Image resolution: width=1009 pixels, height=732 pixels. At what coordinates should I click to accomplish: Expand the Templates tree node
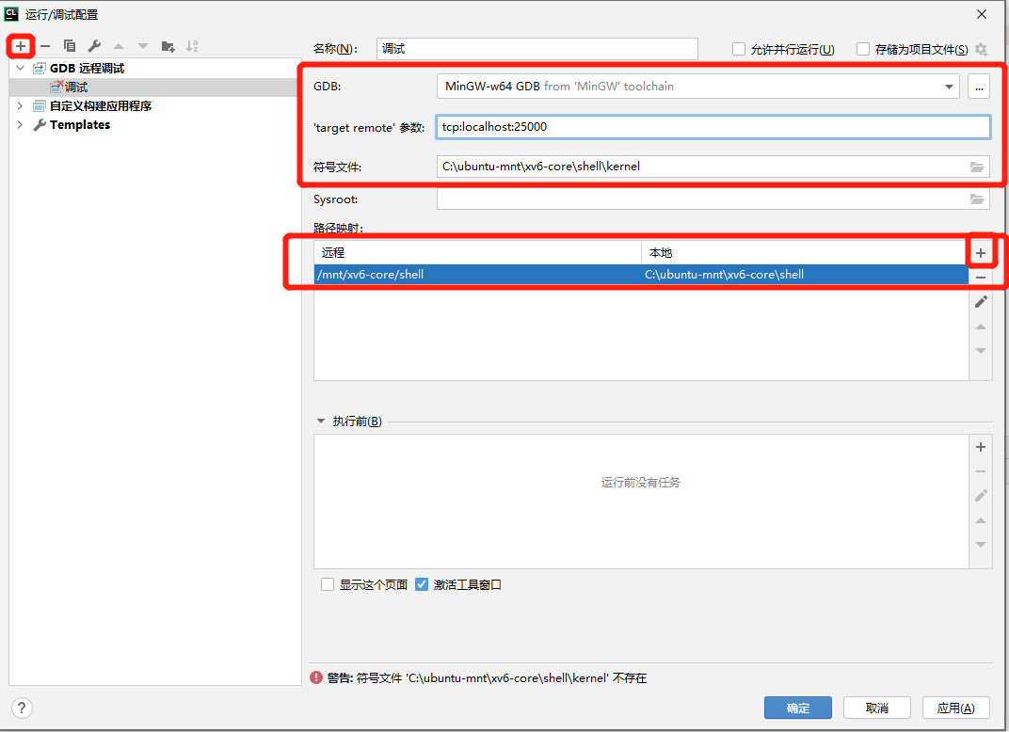coord(20,125)
